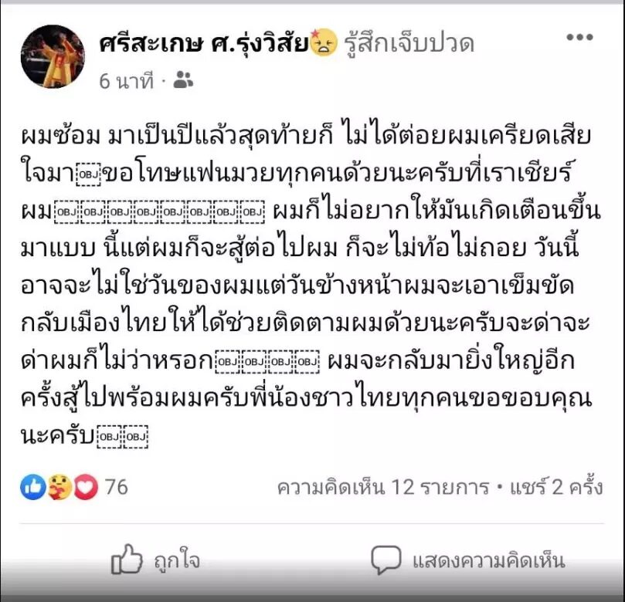View ความคิดเห็น 12 รายการ comments

[383, 487]
